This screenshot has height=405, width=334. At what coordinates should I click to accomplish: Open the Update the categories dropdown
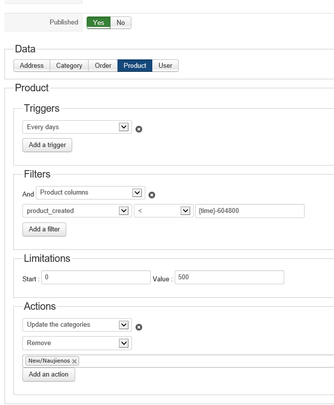77,325
